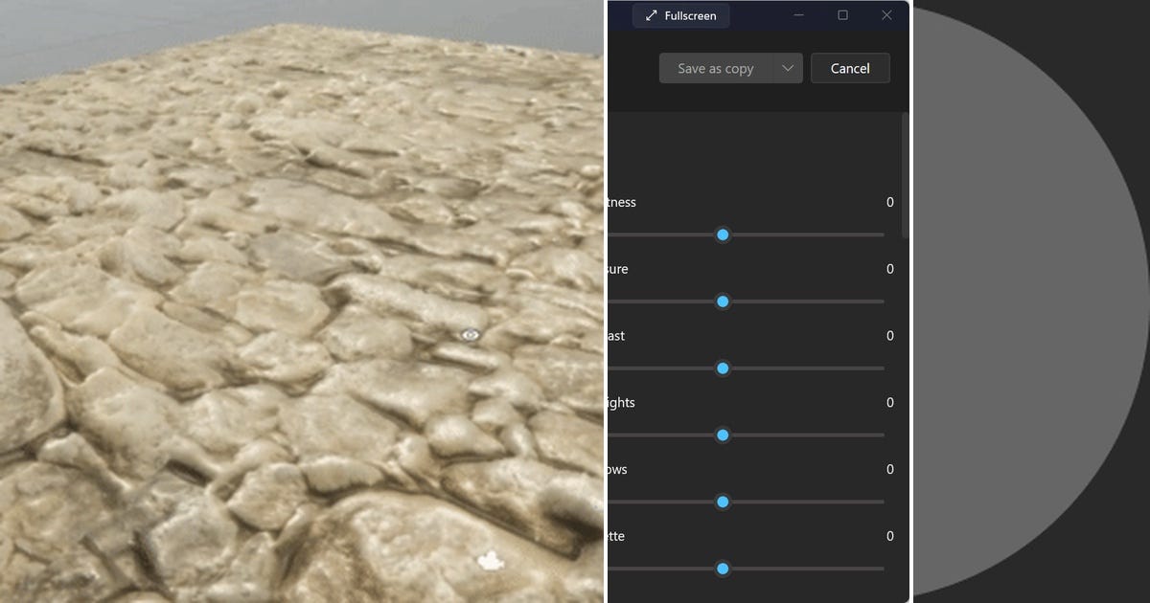Viewport: 1150px width, 603px height.
Task: Click the Shadows value showing 0
Action: pyautogui.click(x=888, y=469)
